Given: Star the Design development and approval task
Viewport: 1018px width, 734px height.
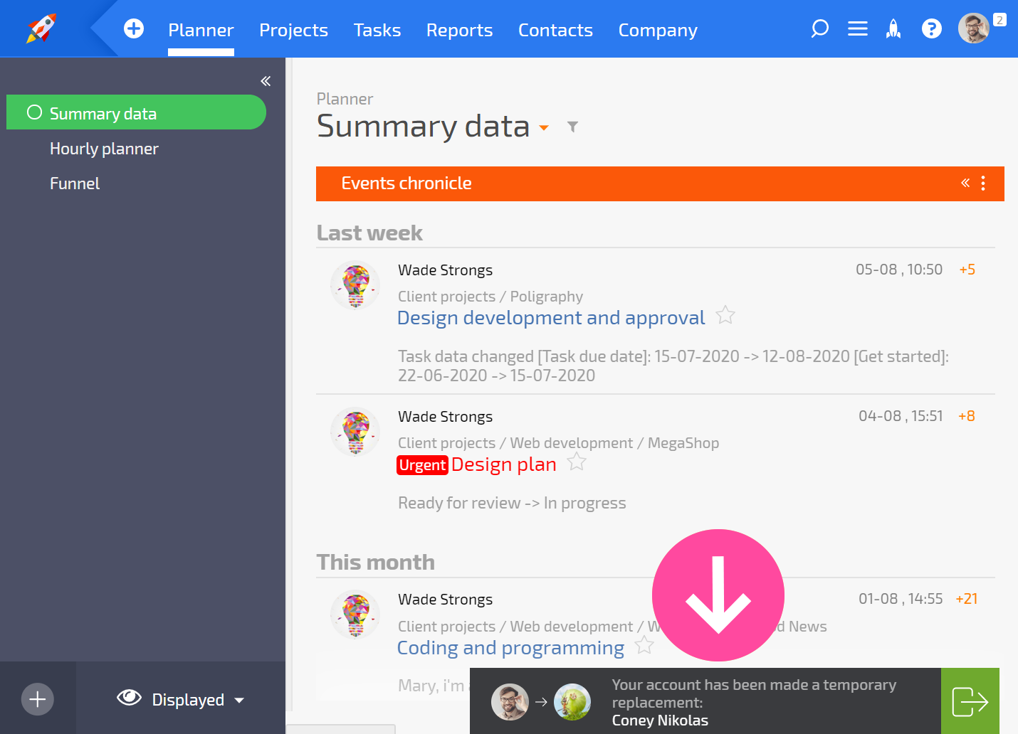Looking at the screenshot, I should [x=725, y=314].
